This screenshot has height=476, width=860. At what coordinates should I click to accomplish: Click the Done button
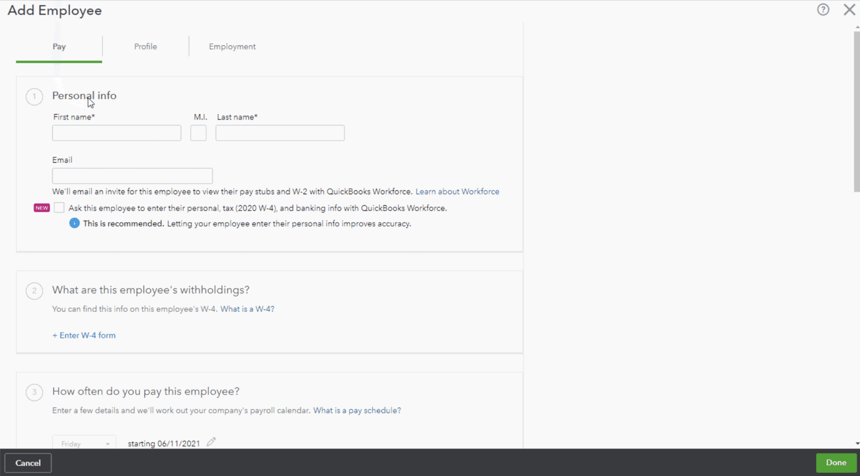pos(836,463)
